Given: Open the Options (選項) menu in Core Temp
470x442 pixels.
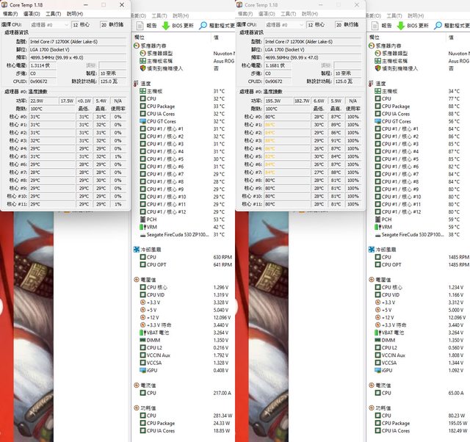Looking at the screenshot, I should 31,13.
